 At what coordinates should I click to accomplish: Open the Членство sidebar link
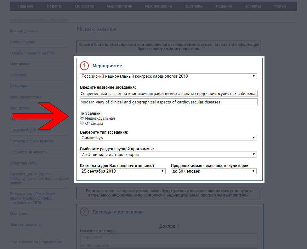point(18,75)
